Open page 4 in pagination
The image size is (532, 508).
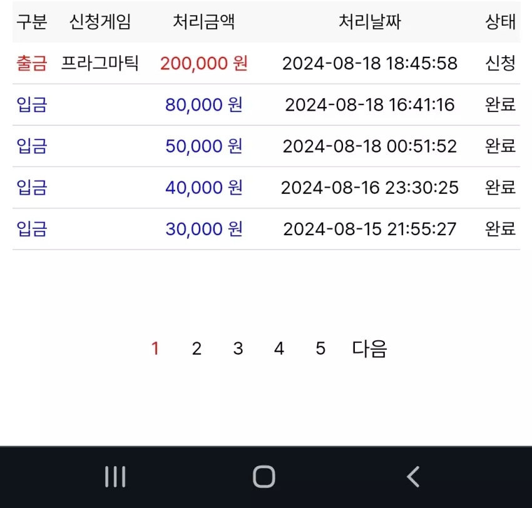click(279, 348)
